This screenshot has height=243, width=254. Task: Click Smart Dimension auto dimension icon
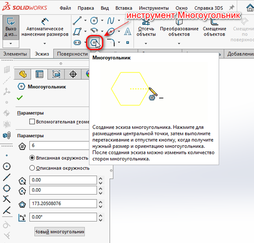pos(45,21)
